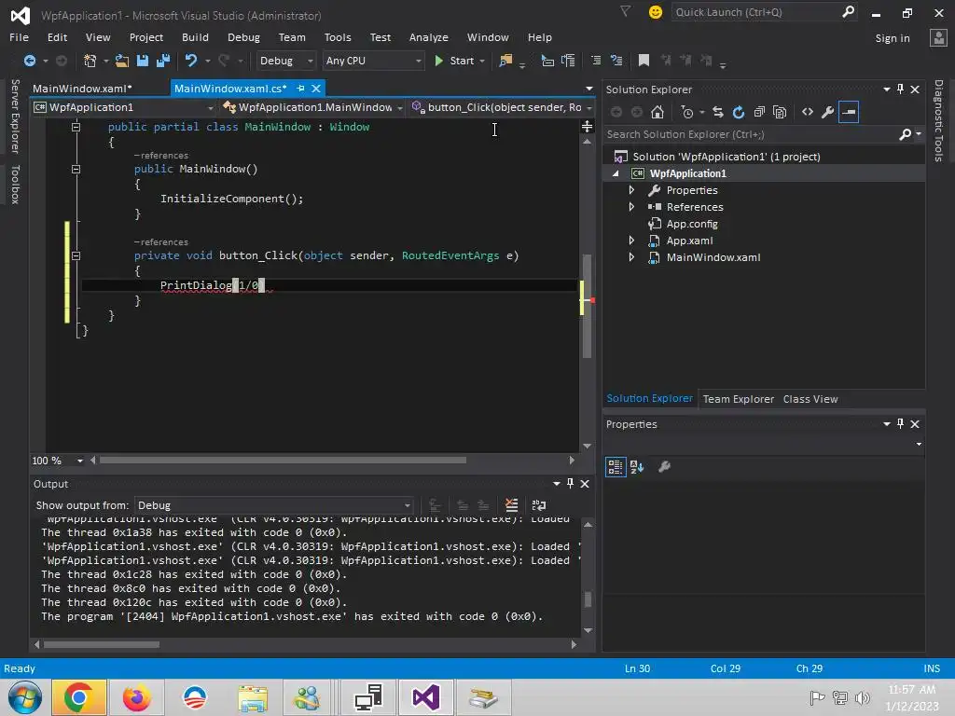Toggle Categorized view in Properties panel
The height and width of the screenshot is (716, 955).
616,467
